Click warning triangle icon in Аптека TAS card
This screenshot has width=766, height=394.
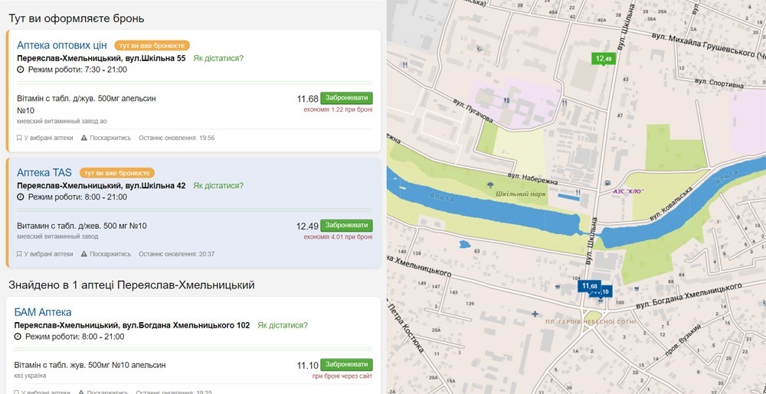coord(84,254)
